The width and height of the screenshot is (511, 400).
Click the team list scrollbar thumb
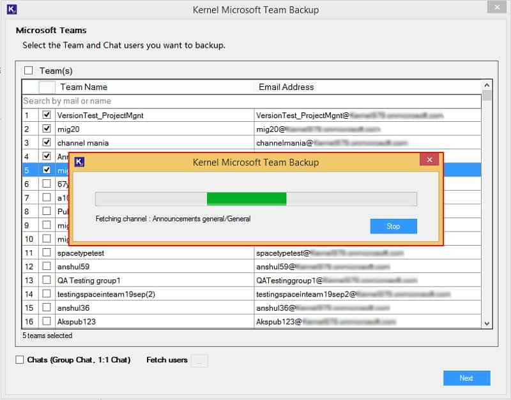(x=487, y=95)
